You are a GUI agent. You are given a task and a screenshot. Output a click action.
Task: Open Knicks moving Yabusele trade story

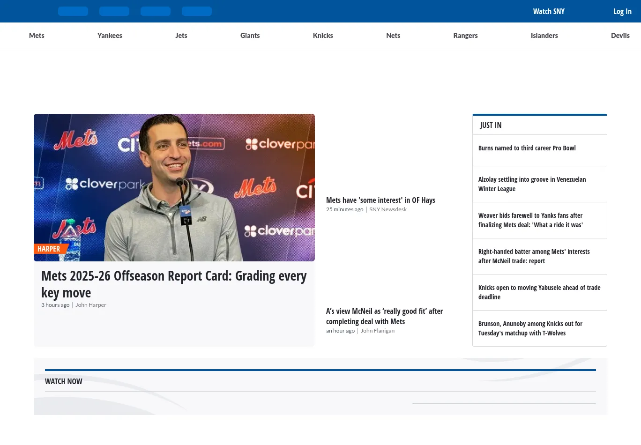coord(539,292)
